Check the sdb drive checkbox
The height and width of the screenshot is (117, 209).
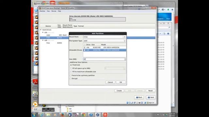coord(85,50)
